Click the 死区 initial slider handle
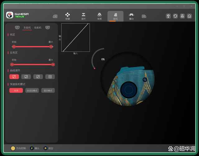Viewport: 199px width, 156px height. 14,47
